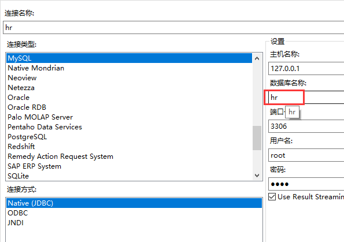The image size is (344, 242).
Task: Select JNDI access method
Action: pos(134,223)
